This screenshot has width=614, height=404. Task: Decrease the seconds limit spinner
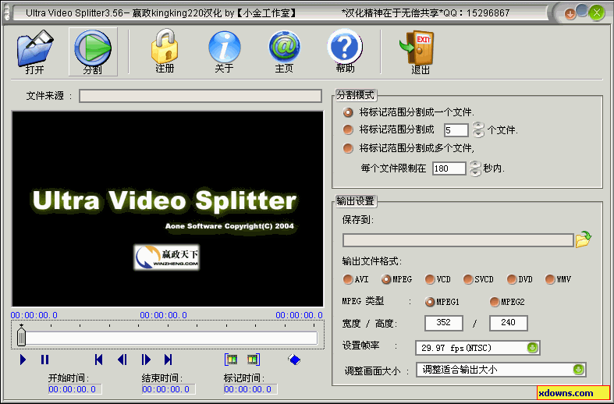pyautogui.click(x=475, y=172)
